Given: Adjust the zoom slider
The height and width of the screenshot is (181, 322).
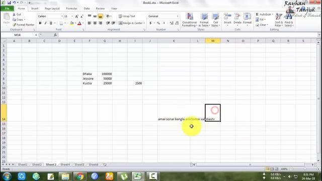Looking at the screenshot, I should tap(305, 169).
